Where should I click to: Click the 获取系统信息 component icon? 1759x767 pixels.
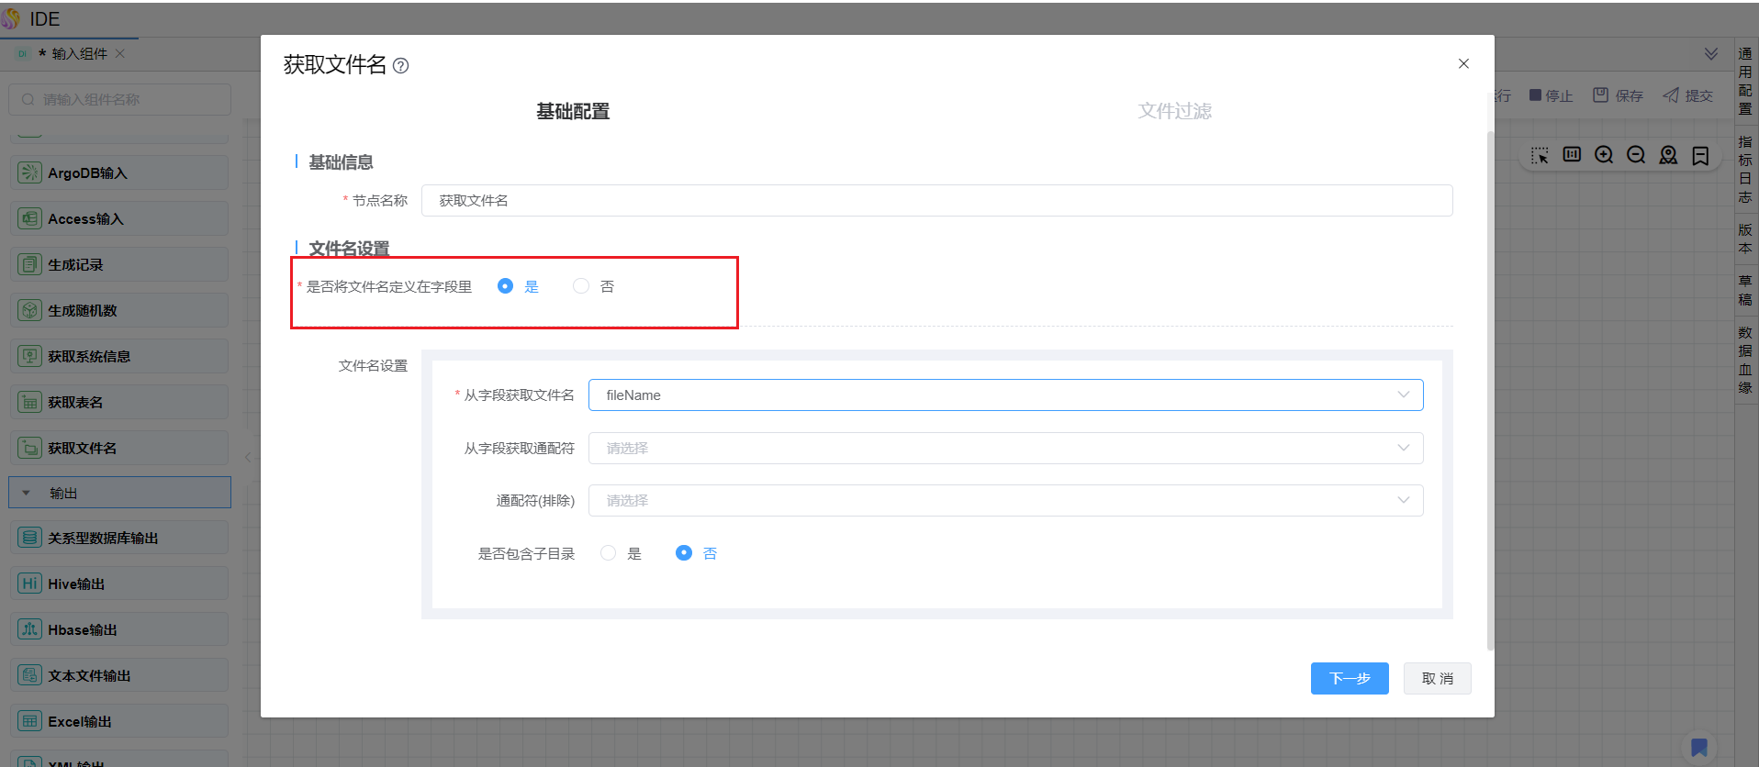click(30, 356)
